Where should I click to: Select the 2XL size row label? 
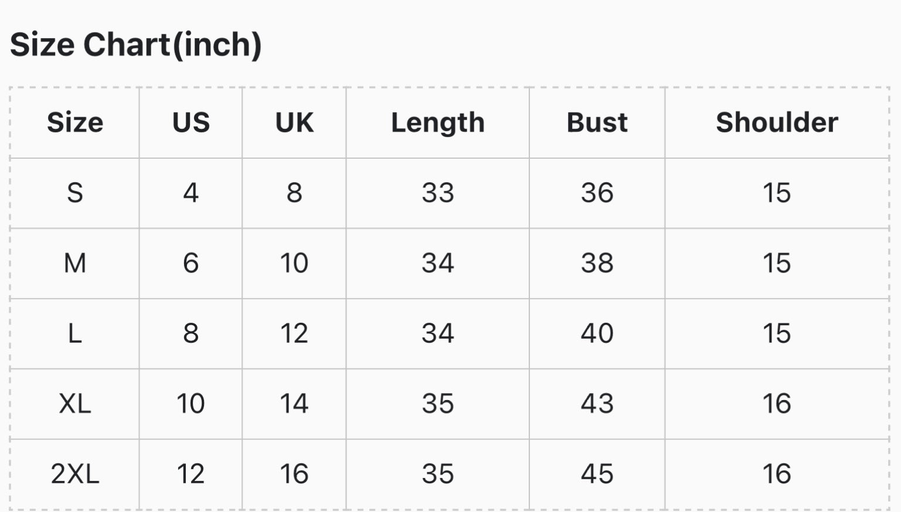75,474
